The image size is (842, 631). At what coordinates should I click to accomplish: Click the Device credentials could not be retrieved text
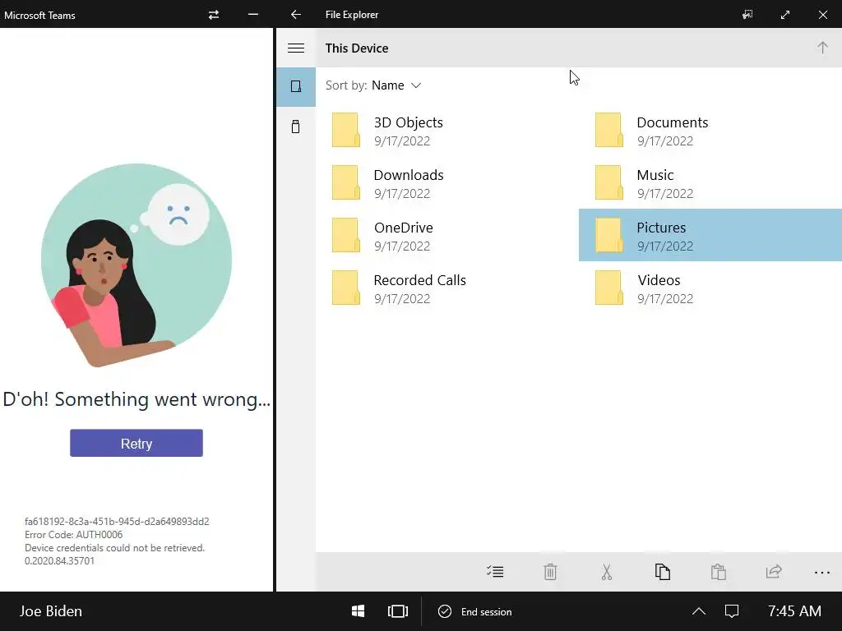115,548
